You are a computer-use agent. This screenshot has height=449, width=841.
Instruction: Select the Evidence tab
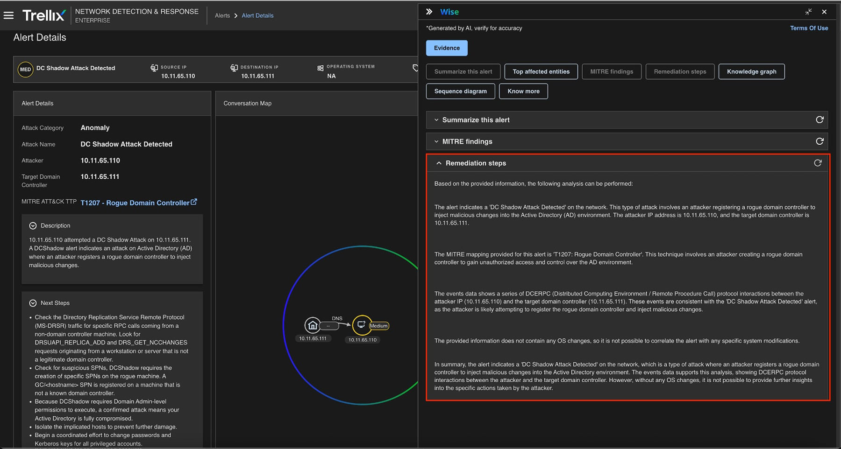click(446, 48)
